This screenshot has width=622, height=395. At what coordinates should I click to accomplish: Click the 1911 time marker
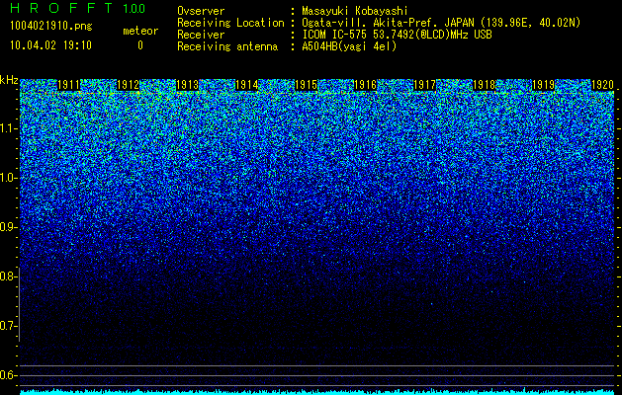click(68, 85)
